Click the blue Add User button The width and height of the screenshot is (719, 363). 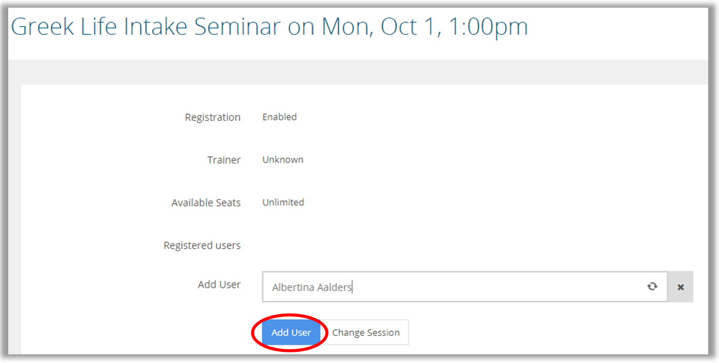[x=291, y=333]
